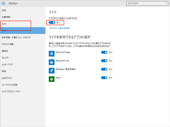This screenshot has height=127, width=170.
Task: Open プライバシーに関する声明 link
Action: [59, 29]
